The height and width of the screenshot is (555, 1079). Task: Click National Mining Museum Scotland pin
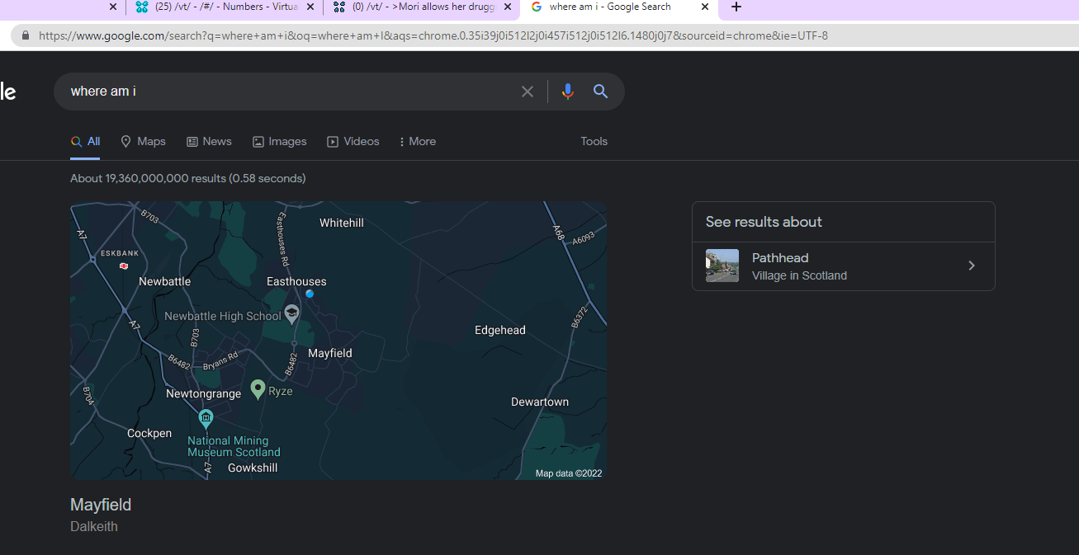(206, 419)
